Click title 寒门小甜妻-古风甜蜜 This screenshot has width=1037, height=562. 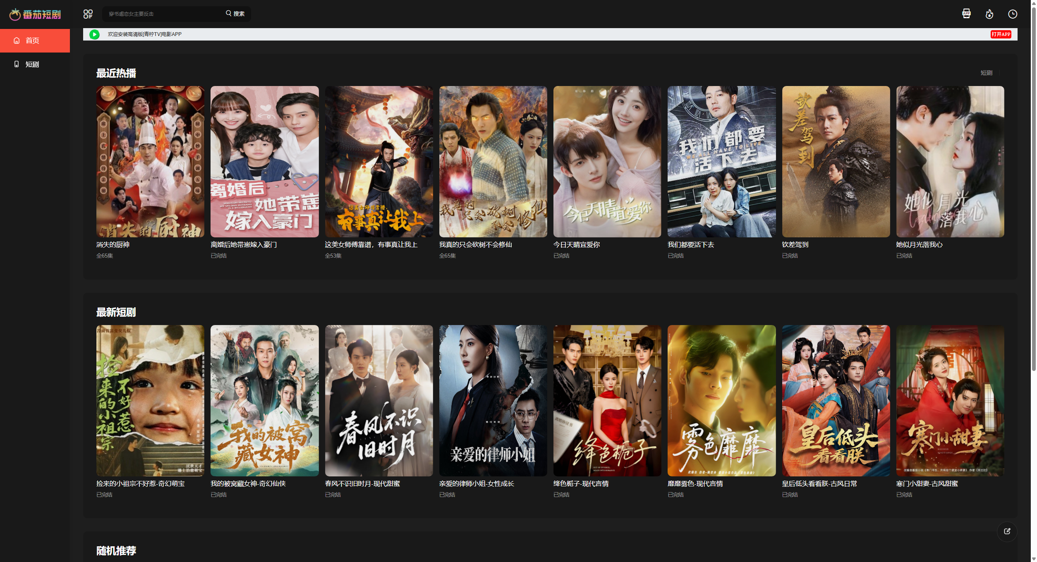(x=927, y=484)
